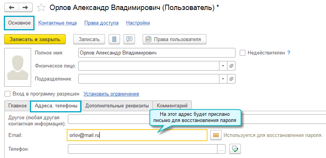Click the Полное имя input field
Viewport: 326px width, 158px height.
tap(156, 53)
